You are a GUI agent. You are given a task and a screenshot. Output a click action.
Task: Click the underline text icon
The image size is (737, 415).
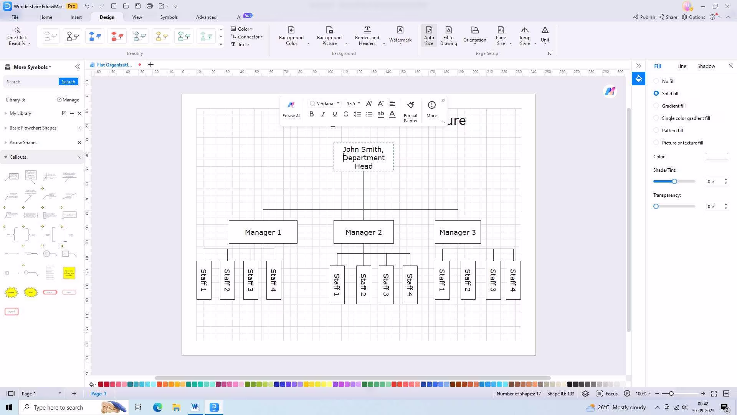tap(334, 114)
